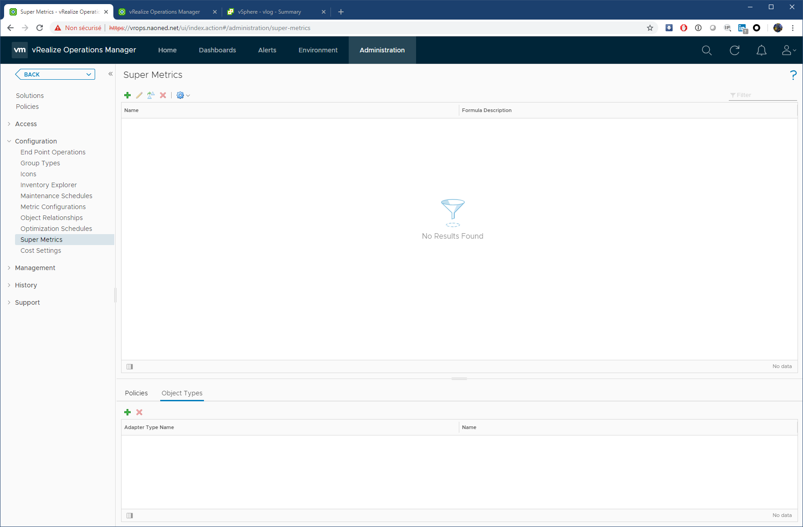
Task: Collapse the left navigation panel
Action: pyautogui.click(x=110, y=74)
